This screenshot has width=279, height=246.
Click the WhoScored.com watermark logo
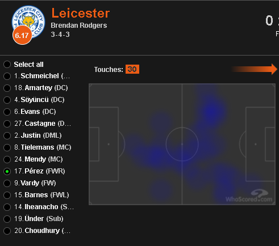pyautogui.click(x=249, y=196)
